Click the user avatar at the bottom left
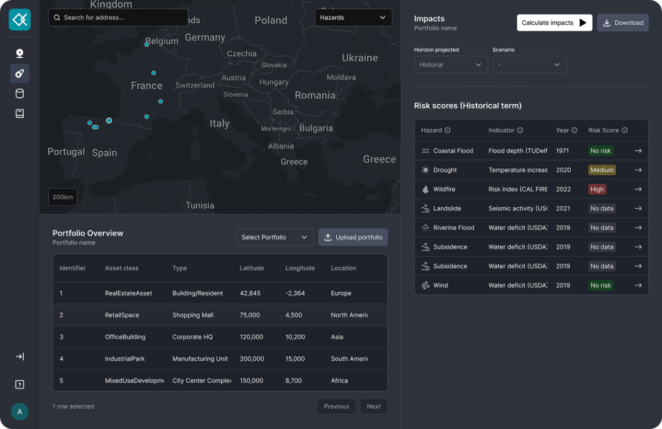The width and height of the screenshot is (662, 429). (19, 411)
